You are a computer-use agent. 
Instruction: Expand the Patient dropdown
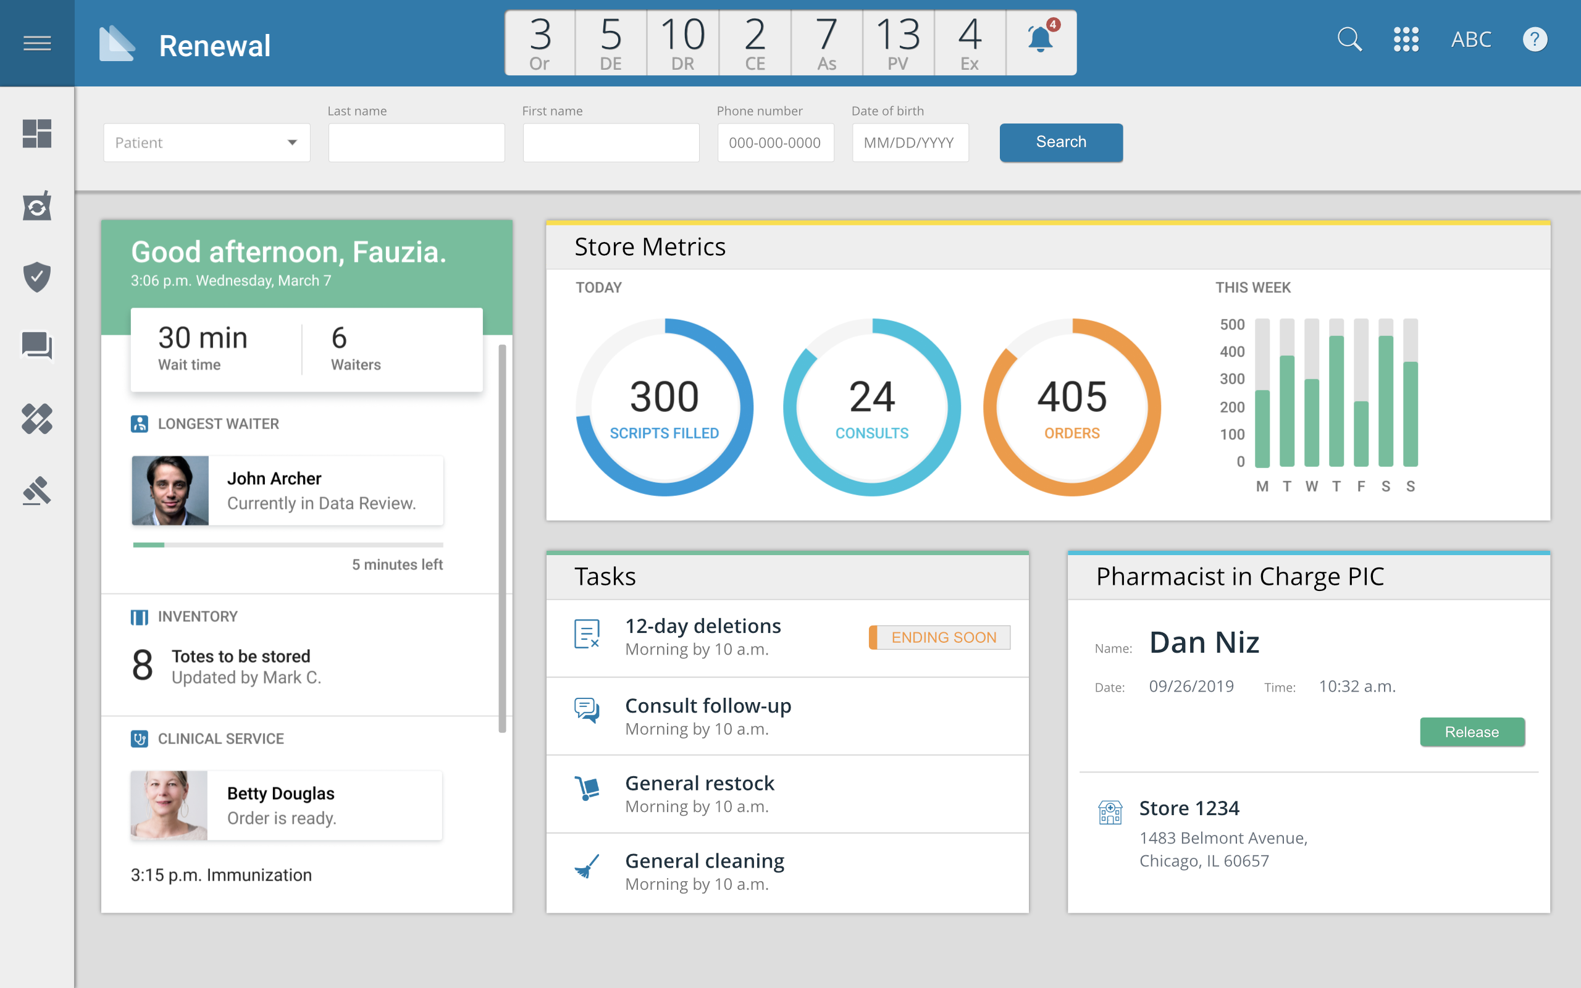(206, 143)
